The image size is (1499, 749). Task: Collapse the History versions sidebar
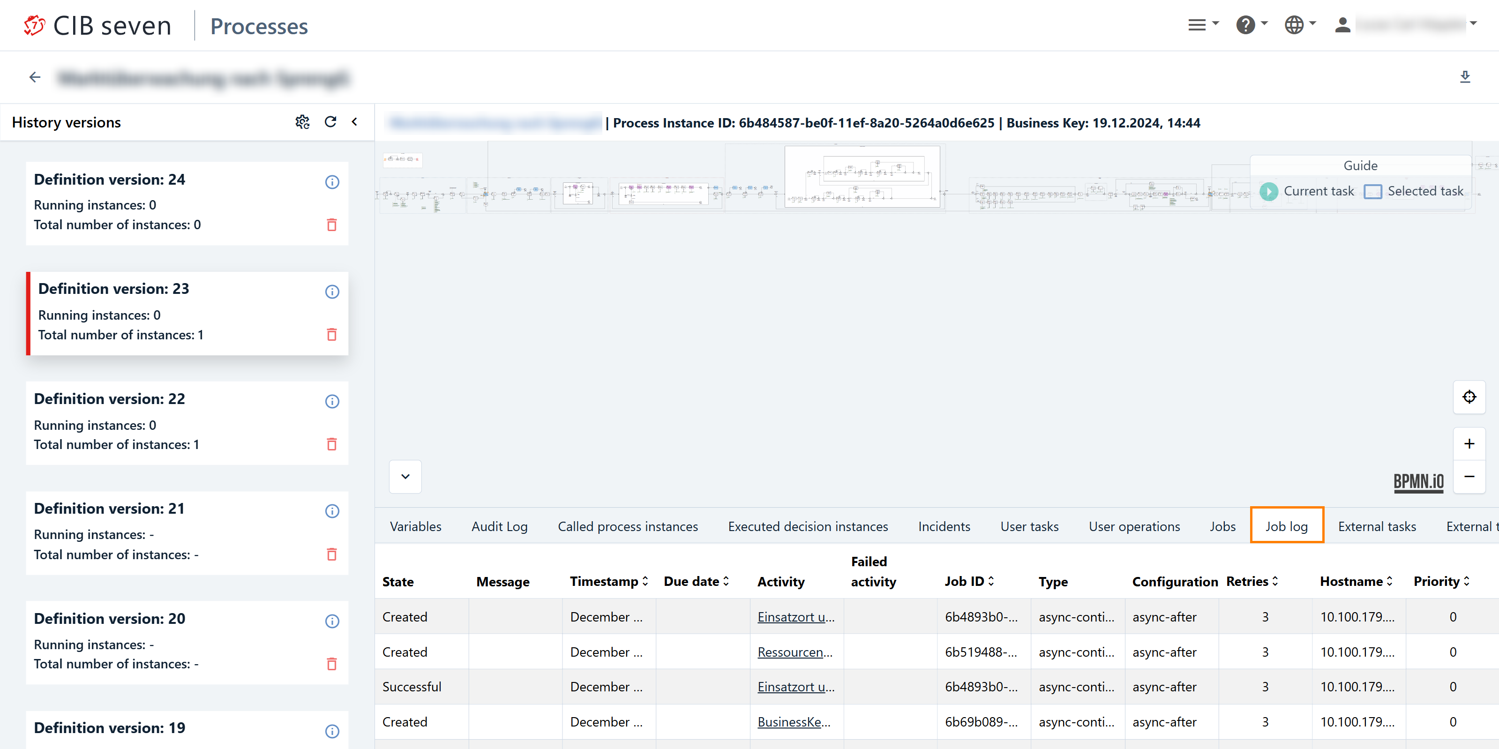point(354,122)
